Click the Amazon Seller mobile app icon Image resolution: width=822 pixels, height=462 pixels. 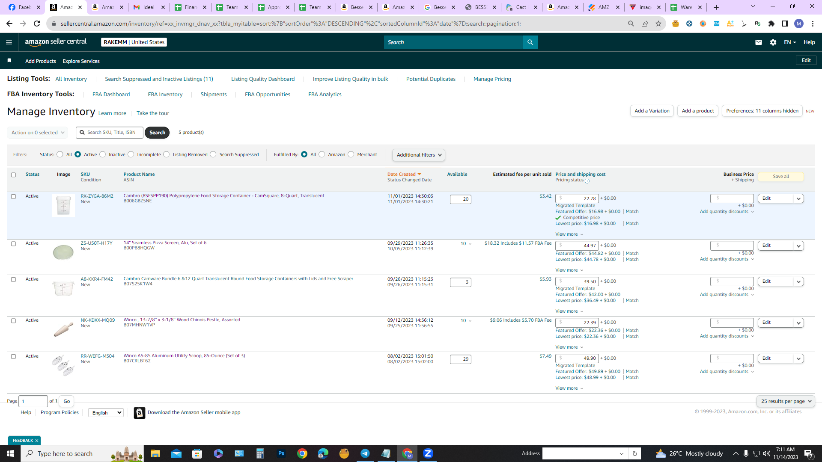[x=140, y=413]
